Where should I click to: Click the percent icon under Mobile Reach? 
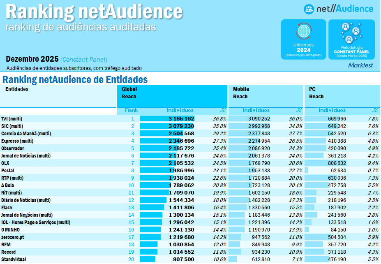coord(299,110)
